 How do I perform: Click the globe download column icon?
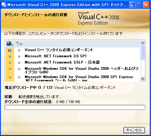(x=10, y=44)
